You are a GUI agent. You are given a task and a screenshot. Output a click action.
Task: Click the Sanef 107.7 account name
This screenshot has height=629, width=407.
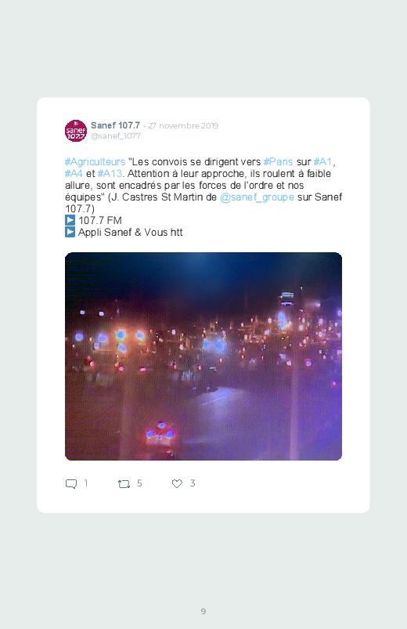[x=116, y=125]
